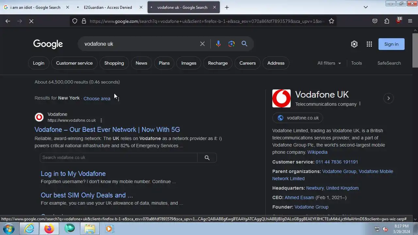Open the Firefox hamburger menu
This screenshot has height=235, width=418.
click(410, 21)
